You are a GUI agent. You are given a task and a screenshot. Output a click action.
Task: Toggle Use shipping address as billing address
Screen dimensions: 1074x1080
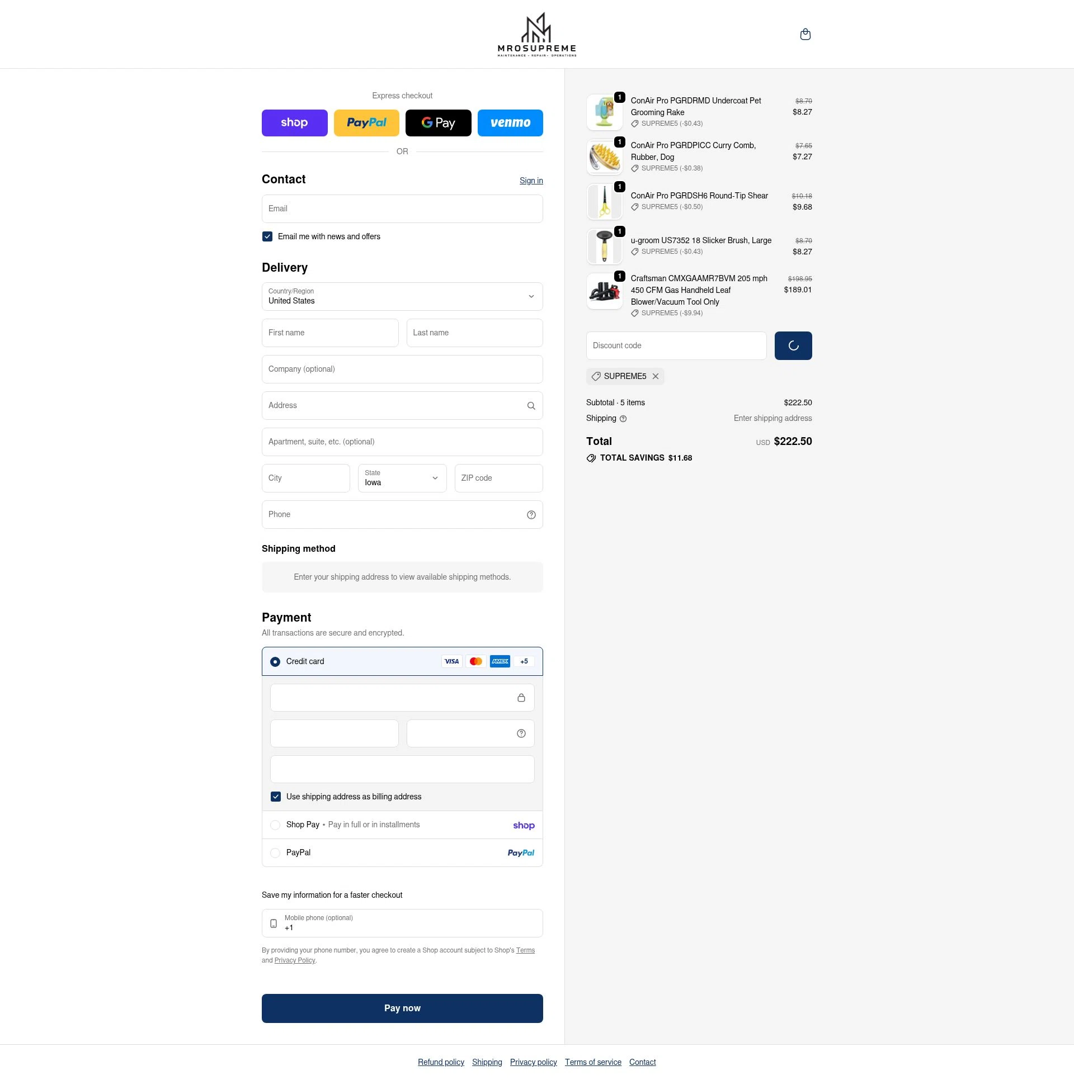(x=276, y=797)
